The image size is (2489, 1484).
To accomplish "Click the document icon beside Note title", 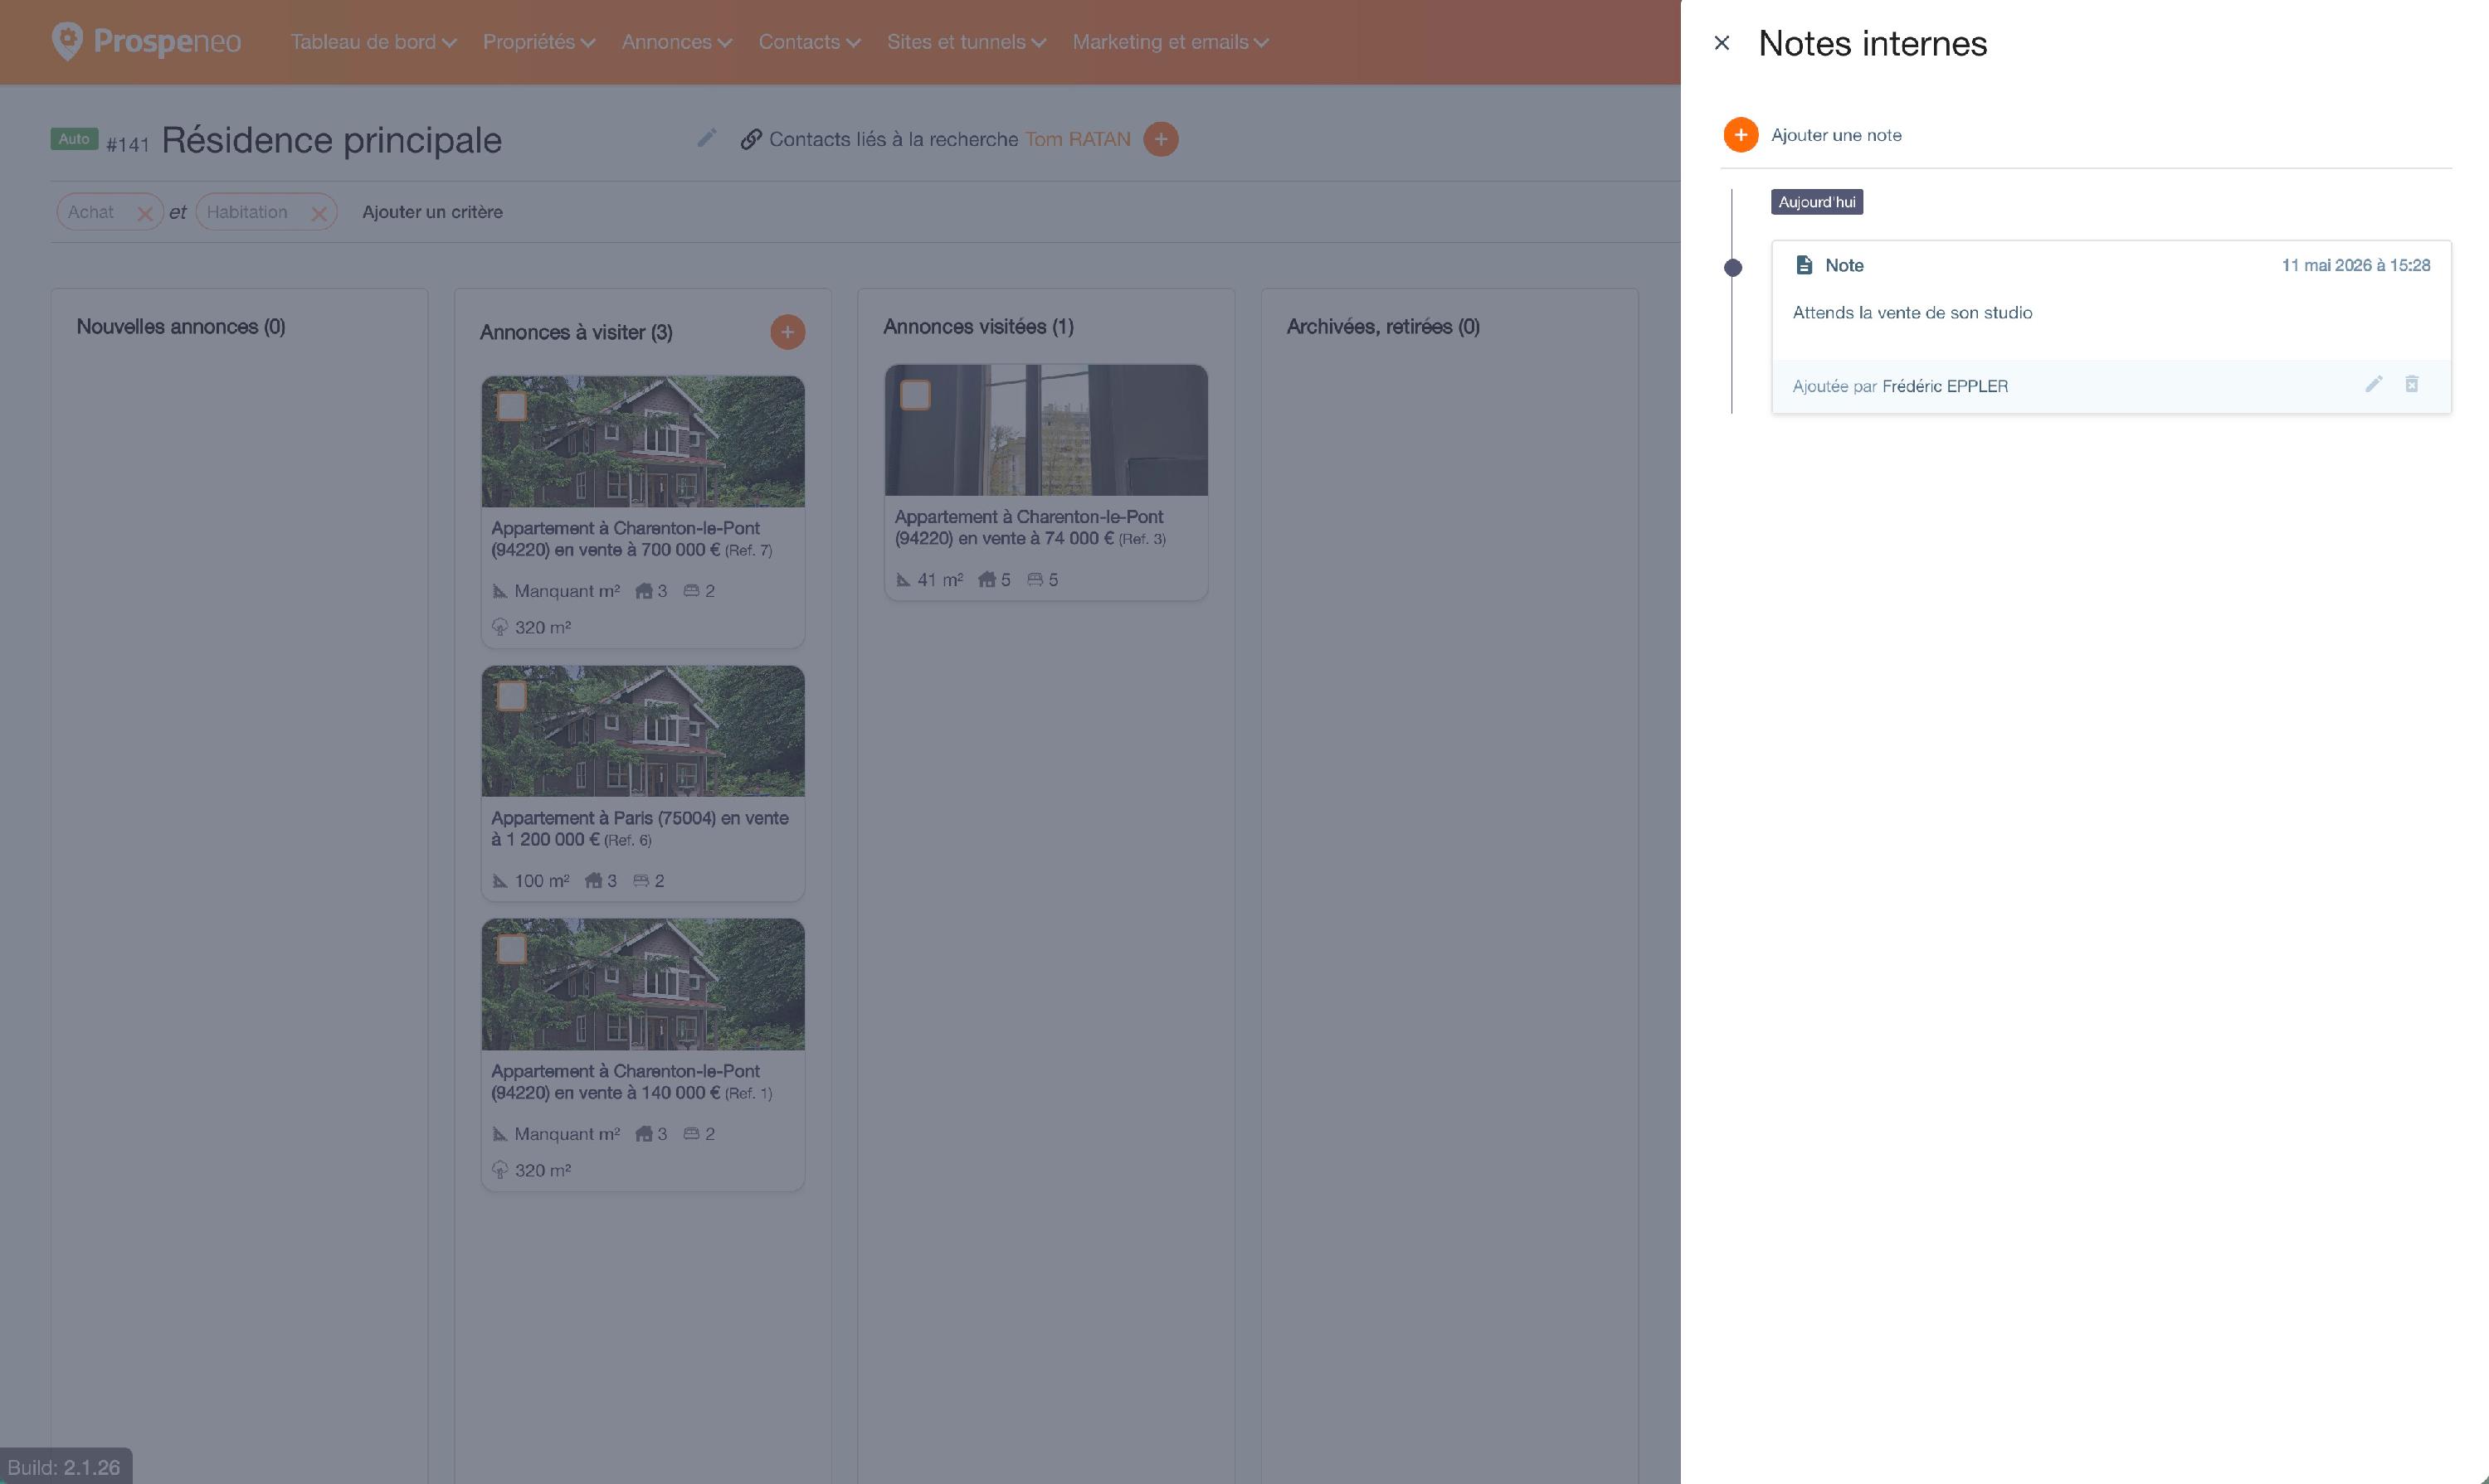I will [1805, 265].
